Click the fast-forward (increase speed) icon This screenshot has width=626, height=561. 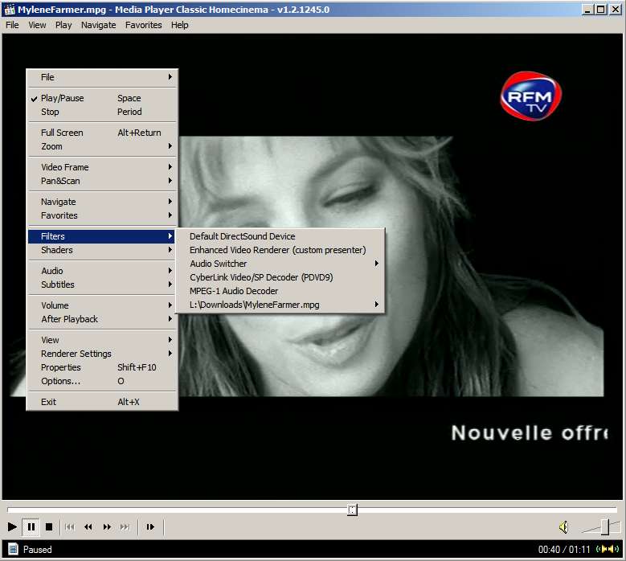[107, 527]
